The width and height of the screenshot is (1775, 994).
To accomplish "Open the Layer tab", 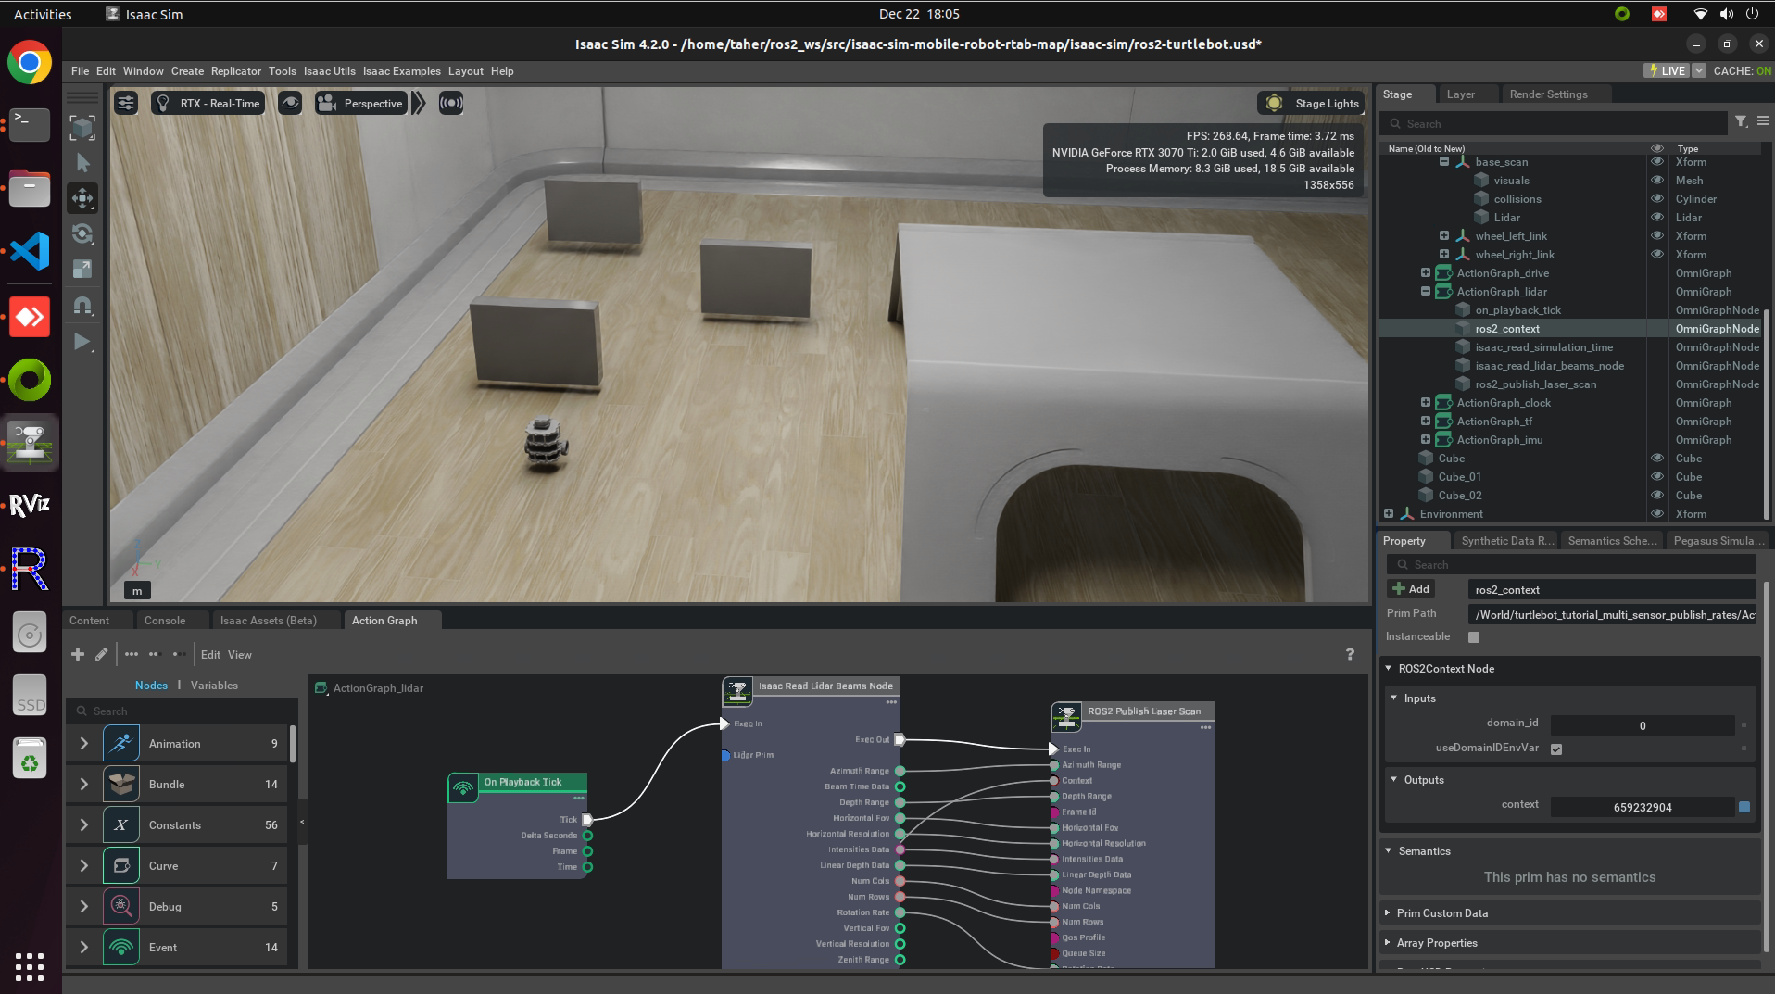I will (x=1460, y=94).
